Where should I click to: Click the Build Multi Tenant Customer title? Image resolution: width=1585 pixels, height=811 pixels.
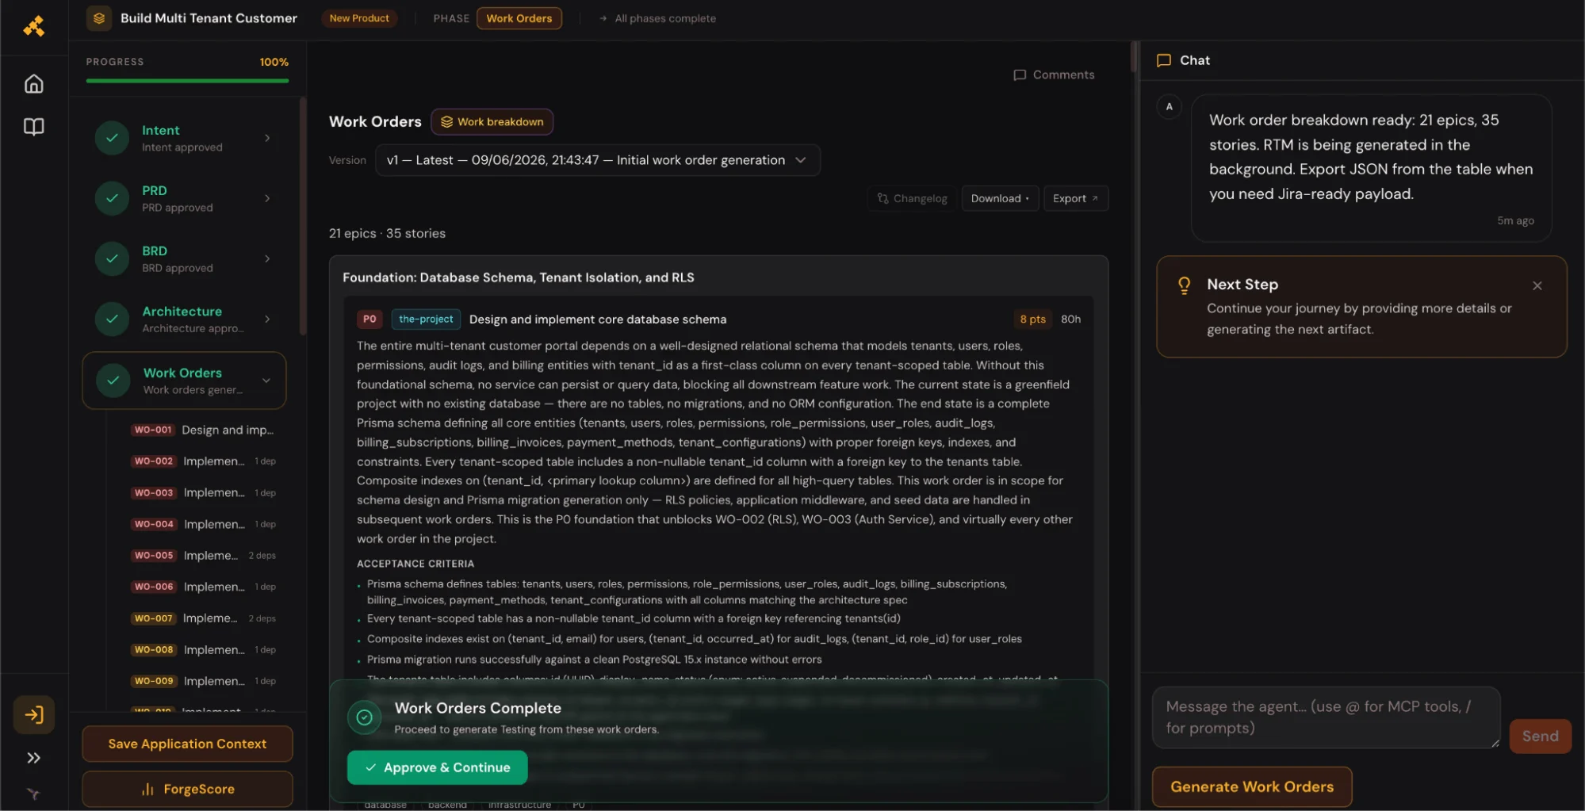(x=209, y=18)
